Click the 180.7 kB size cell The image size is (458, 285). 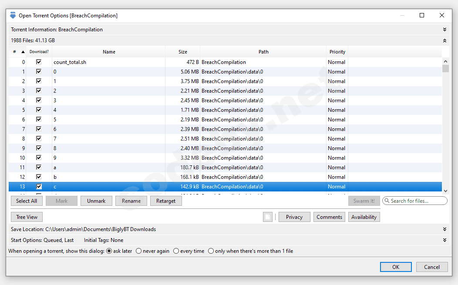[x=189, y=168]
